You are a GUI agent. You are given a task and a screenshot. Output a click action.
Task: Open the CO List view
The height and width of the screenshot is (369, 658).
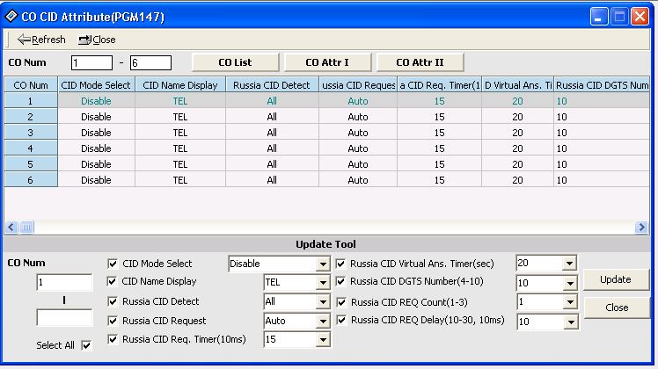pyautogui.click(x=235, y=62)
